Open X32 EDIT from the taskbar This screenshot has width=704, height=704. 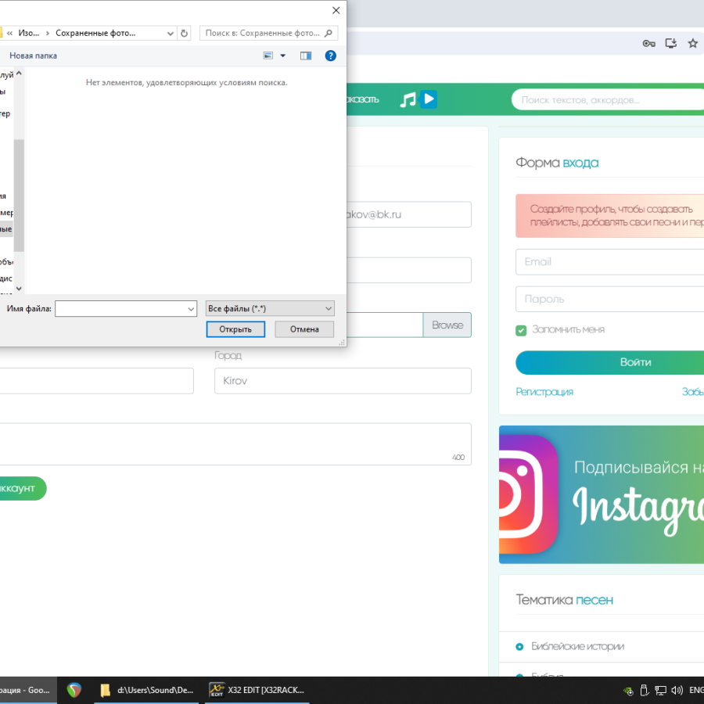point(257,690)
